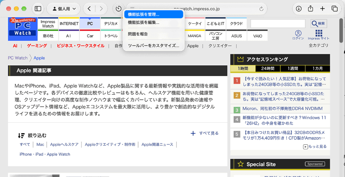Open the クラウド nav tab
Image resolution: width=345 pixels, height=177 pixels.
236,24
